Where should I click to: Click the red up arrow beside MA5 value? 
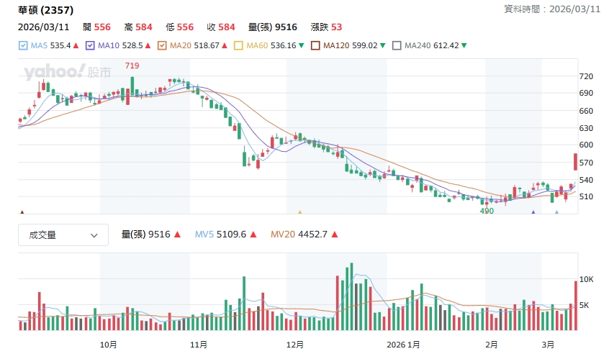(x=76, y=46)
